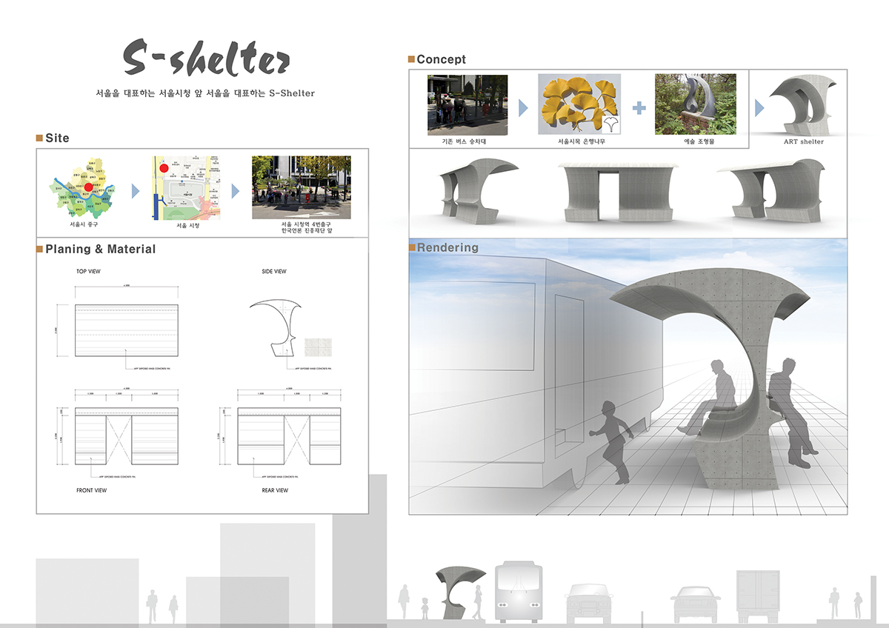Select the right perspective shelter model
889x628 pixels.
(x=774, y=190)
